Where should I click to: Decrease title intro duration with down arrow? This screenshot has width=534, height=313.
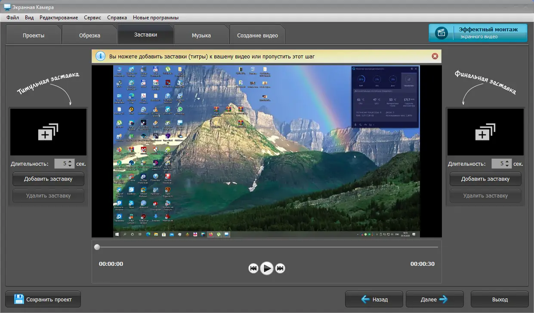71,166
